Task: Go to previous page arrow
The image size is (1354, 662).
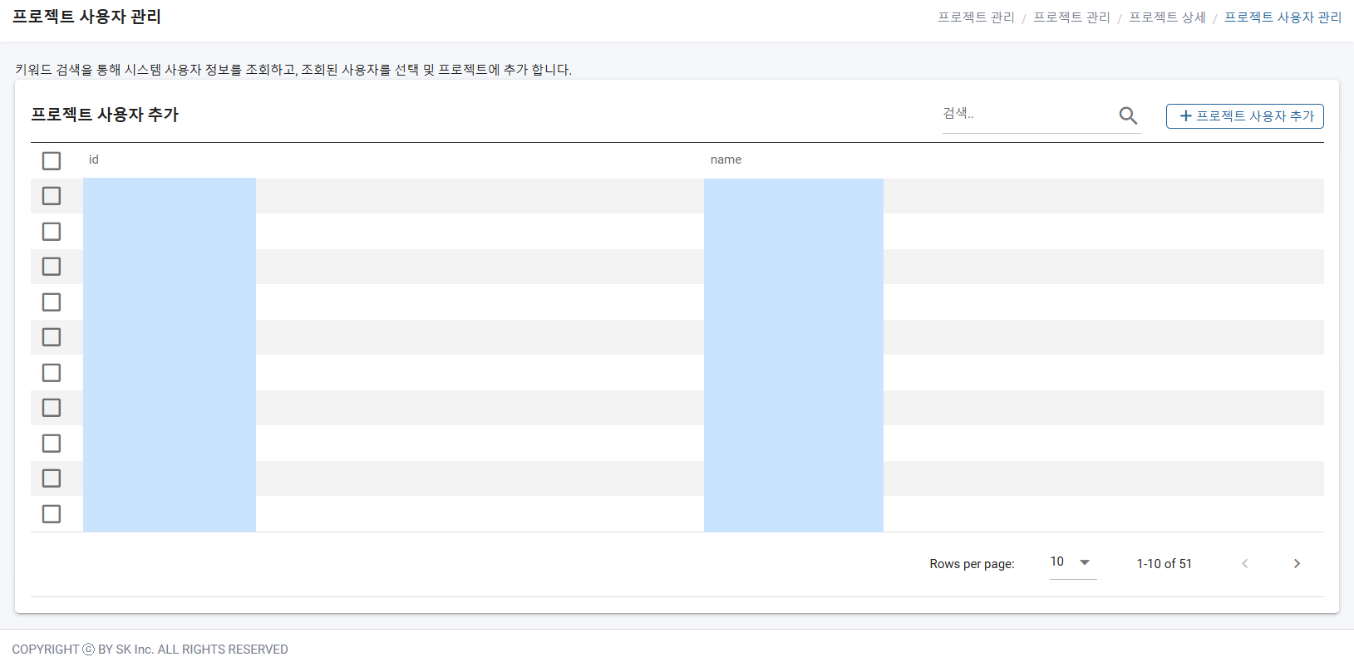Action: 1244,563
